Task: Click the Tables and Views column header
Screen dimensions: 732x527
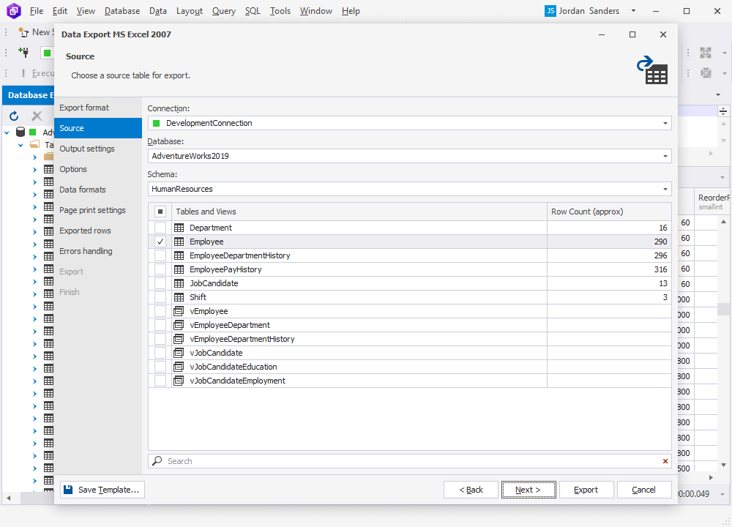Action: pyautogui.click(x=359, y=212)
